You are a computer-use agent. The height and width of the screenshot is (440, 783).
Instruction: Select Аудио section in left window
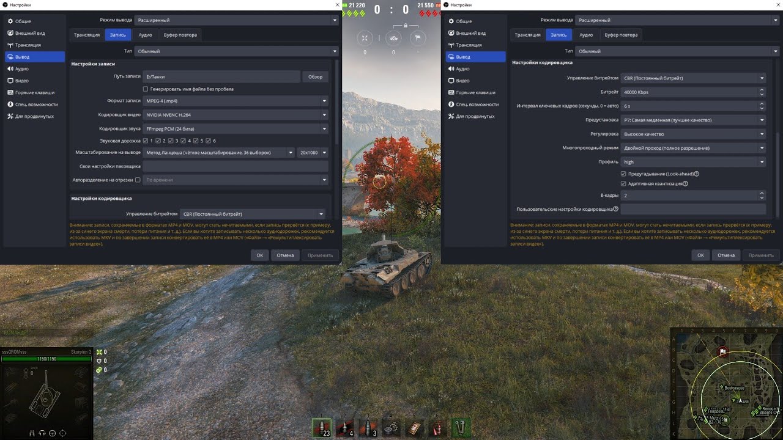click(x=35, y=69)
